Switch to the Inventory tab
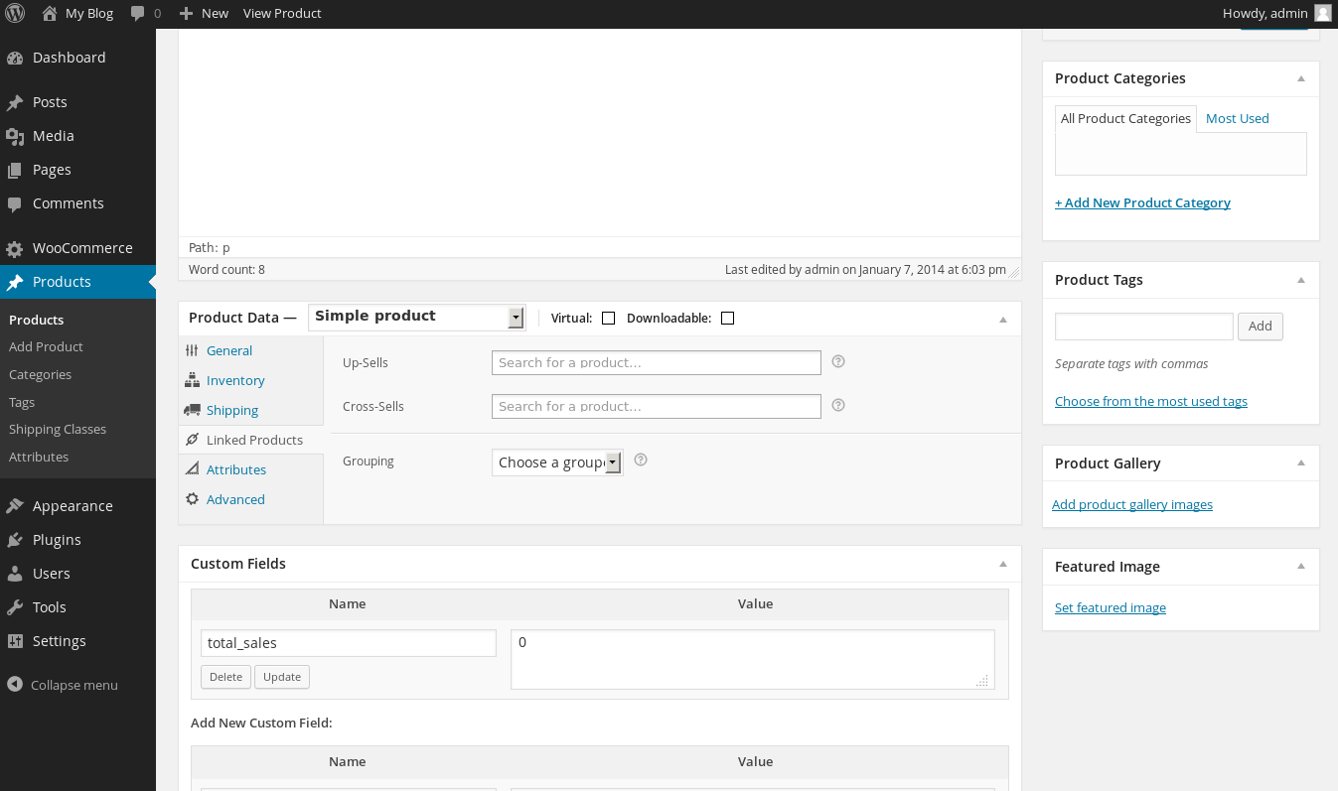The width and height of the screenshot is (1338, 791). (x=235, y=381)
